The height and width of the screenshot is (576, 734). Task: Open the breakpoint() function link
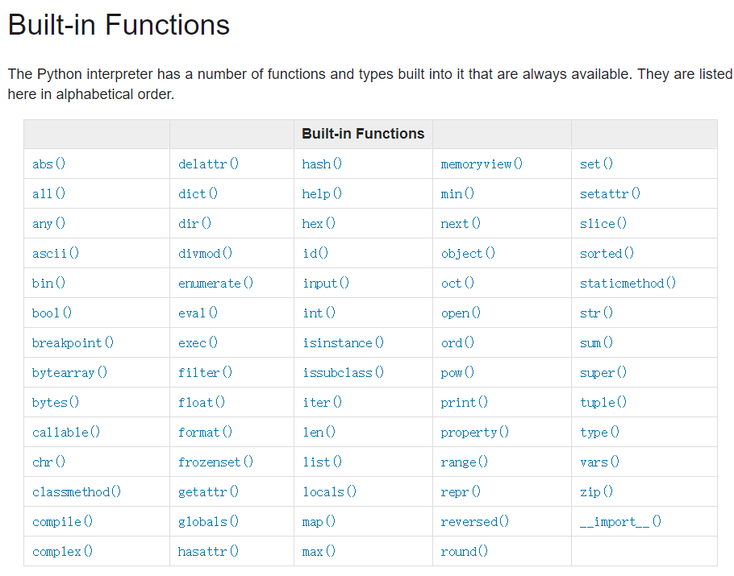coord(73,343)
